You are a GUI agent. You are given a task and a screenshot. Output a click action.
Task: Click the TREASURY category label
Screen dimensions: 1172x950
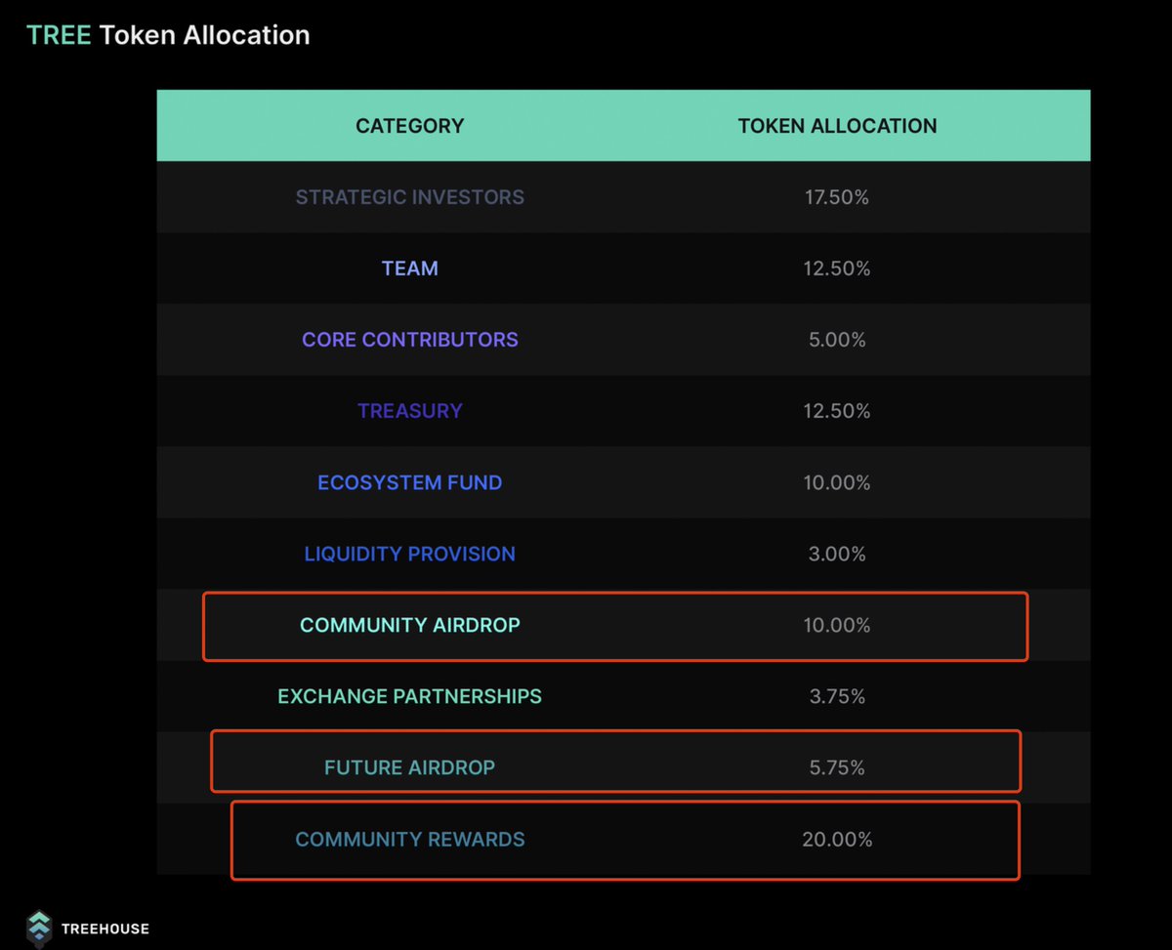409,411
